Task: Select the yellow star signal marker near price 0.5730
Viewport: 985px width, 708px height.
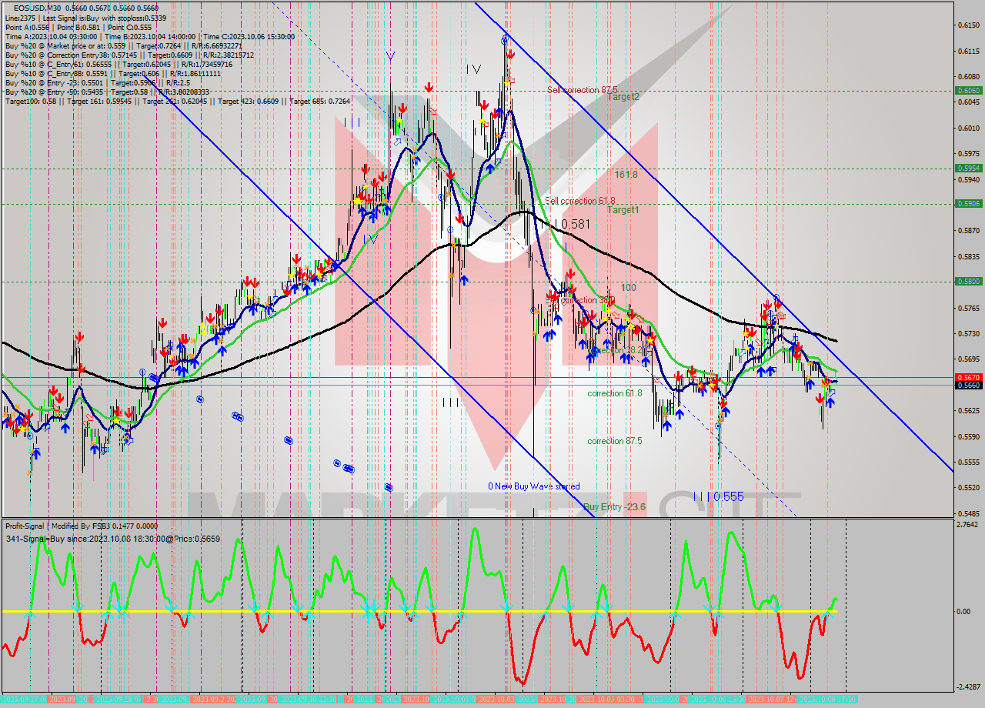Action: [650, 340]
